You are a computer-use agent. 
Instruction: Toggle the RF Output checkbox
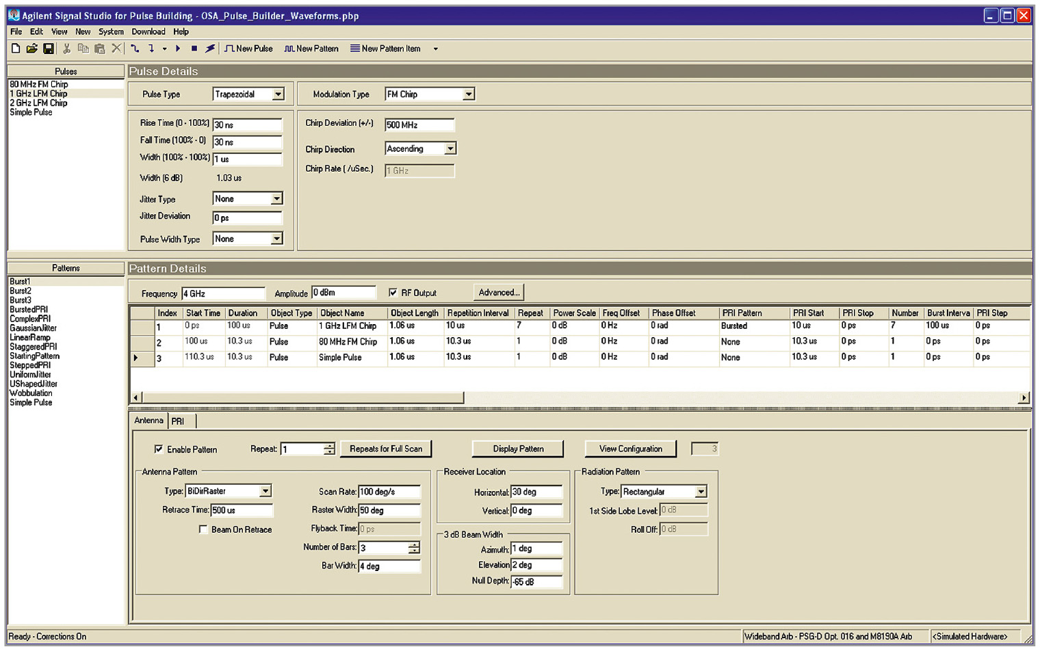click(x=393, y=293)
